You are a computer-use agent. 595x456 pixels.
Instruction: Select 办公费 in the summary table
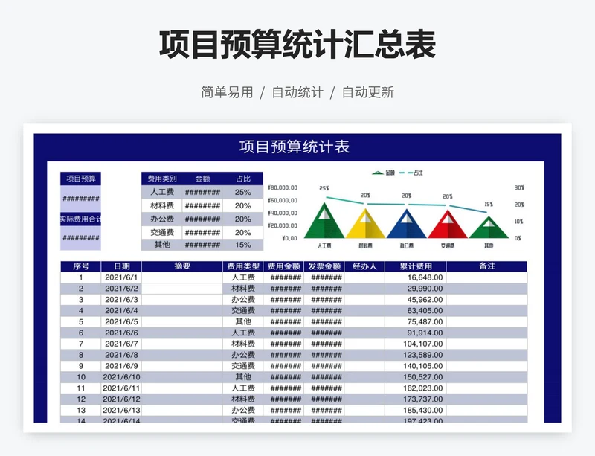162,219
